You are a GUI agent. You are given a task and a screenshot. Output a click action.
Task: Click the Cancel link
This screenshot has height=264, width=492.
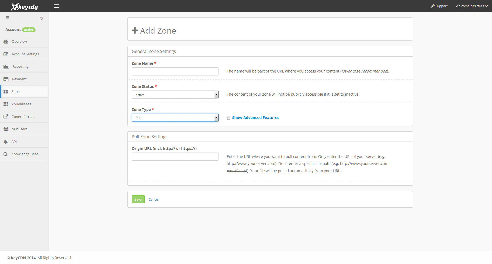[x=154, y=200]
